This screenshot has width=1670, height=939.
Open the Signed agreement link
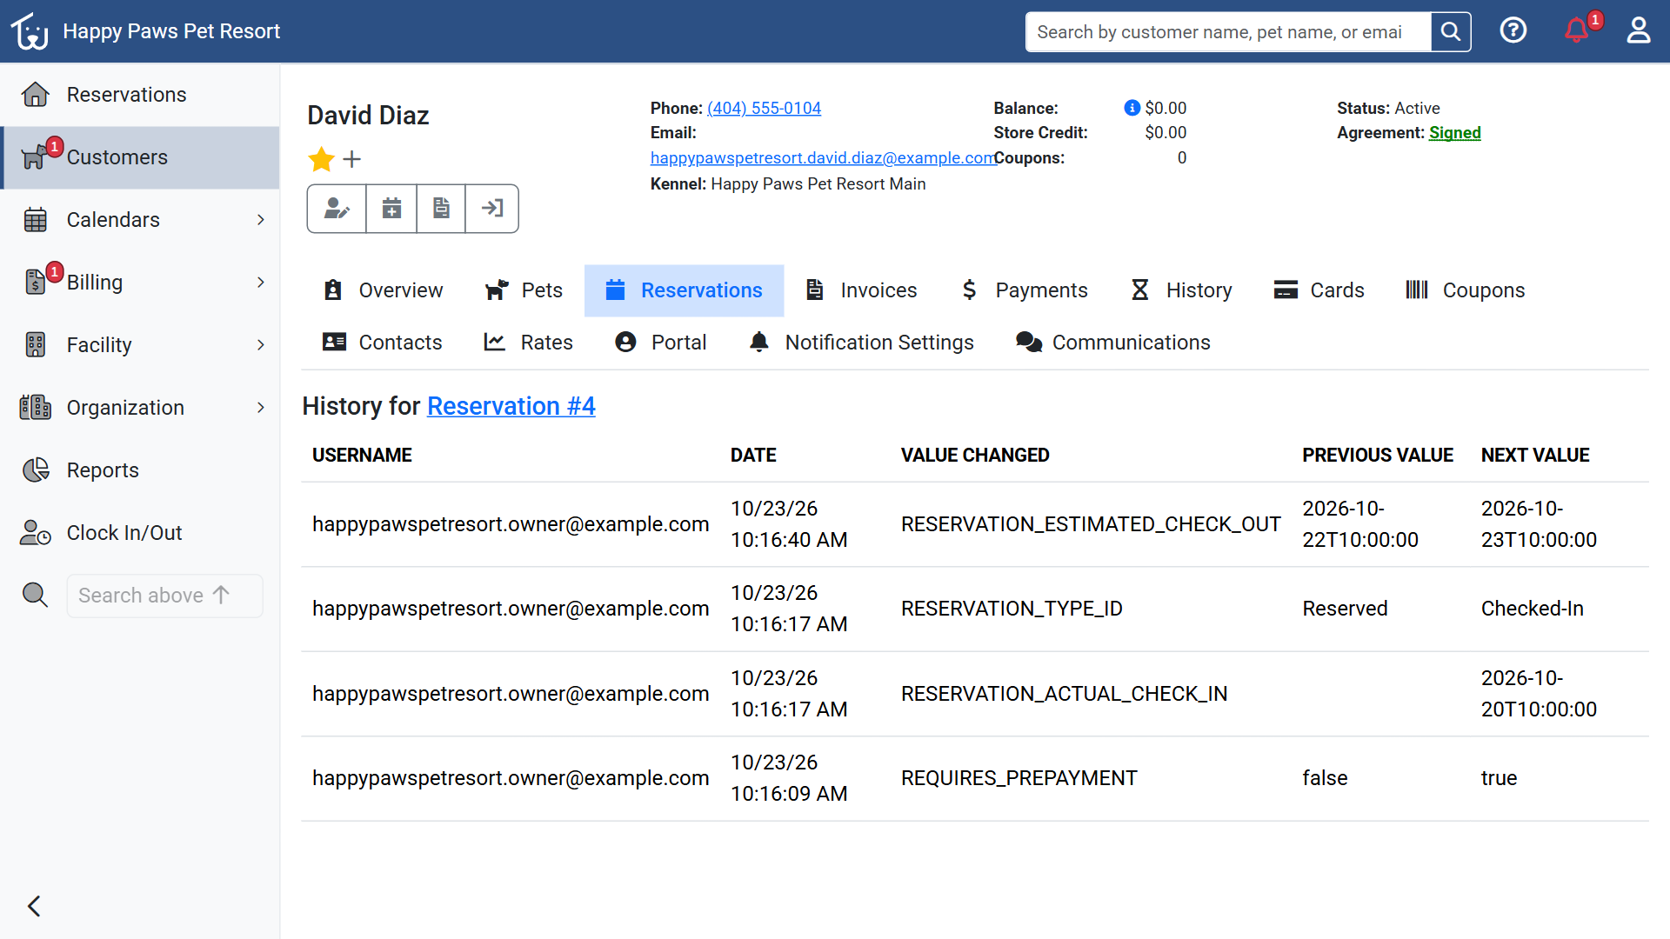[x=1454, y=133]
